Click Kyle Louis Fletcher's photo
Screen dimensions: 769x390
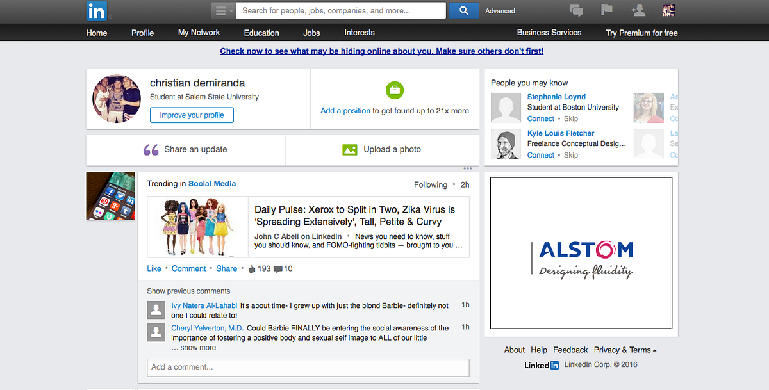click(506, 144)
